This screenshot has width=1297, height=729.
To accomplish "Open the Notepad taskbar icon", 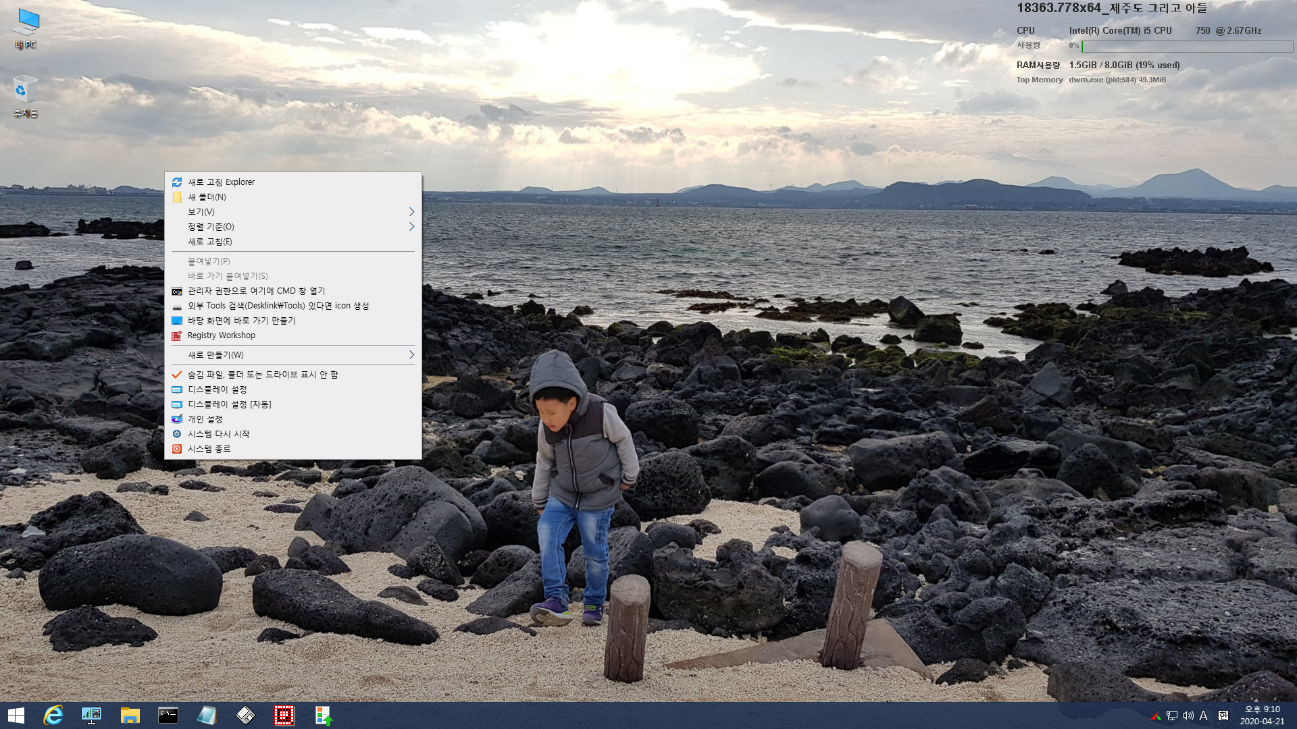I will pyautogui.click(x=207, y=715).
